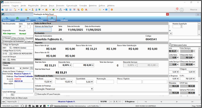This screenshot has width=202, height=108.
Task: Click the user avatar icon beside Mauricio
Action: (x=182, y=10)
